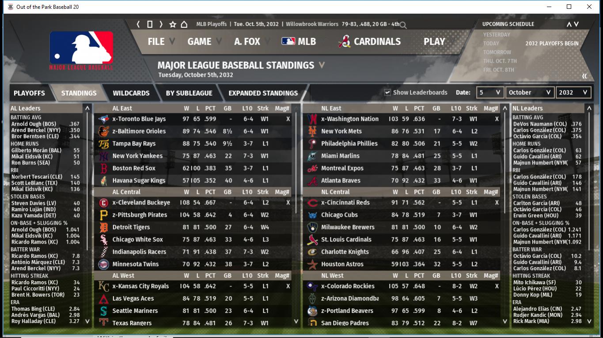
Task: Open player Carlos González (COL) home runs entry
Action: click(547, 151)
